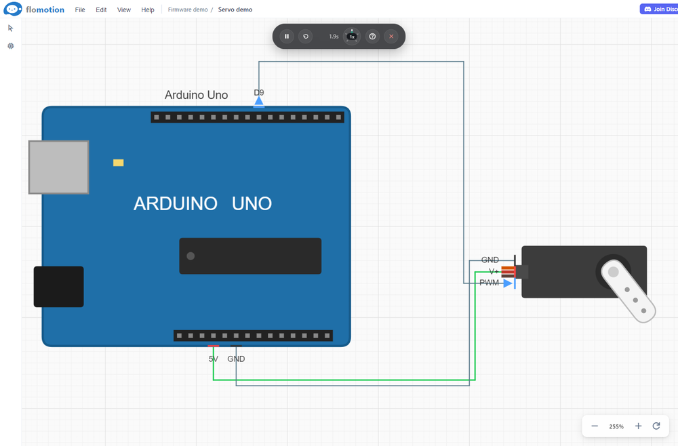The image size is (678, 446).
Task: Select the pointer cursor tool
Action: click(x=11, y=28)
